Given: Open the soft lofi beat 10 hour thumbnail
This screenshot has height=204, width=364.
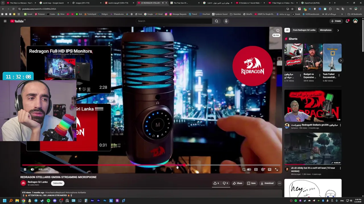Looking at the screenshot, I should pyautogui.click(x=313, y=149).
